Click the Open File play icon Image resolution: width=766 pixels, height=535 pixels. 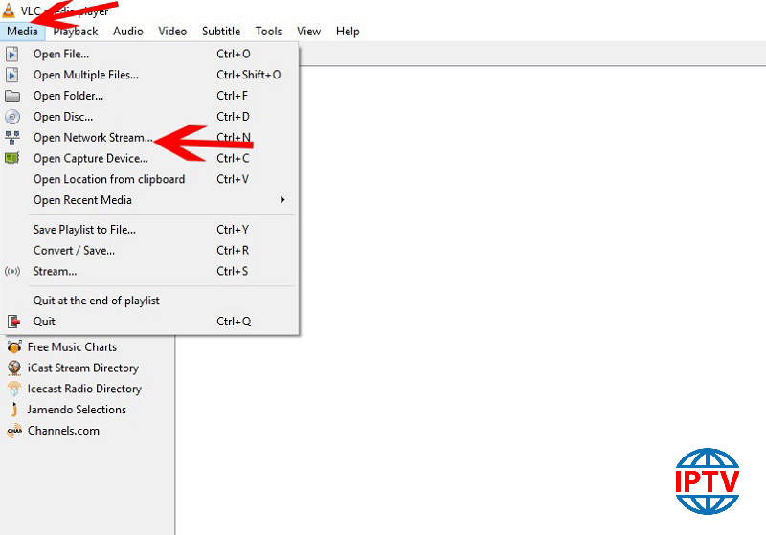(x=12, y=55)
